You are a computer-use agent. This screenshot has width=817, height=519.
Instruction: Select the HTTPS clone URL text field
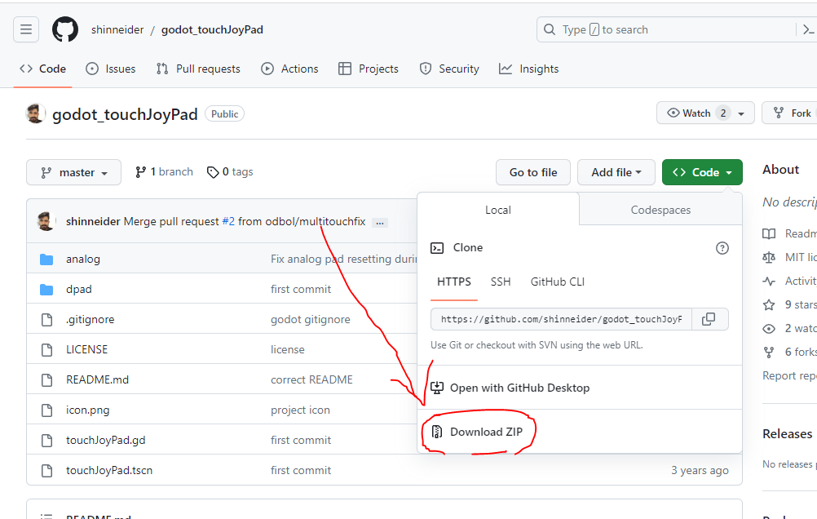561,319
